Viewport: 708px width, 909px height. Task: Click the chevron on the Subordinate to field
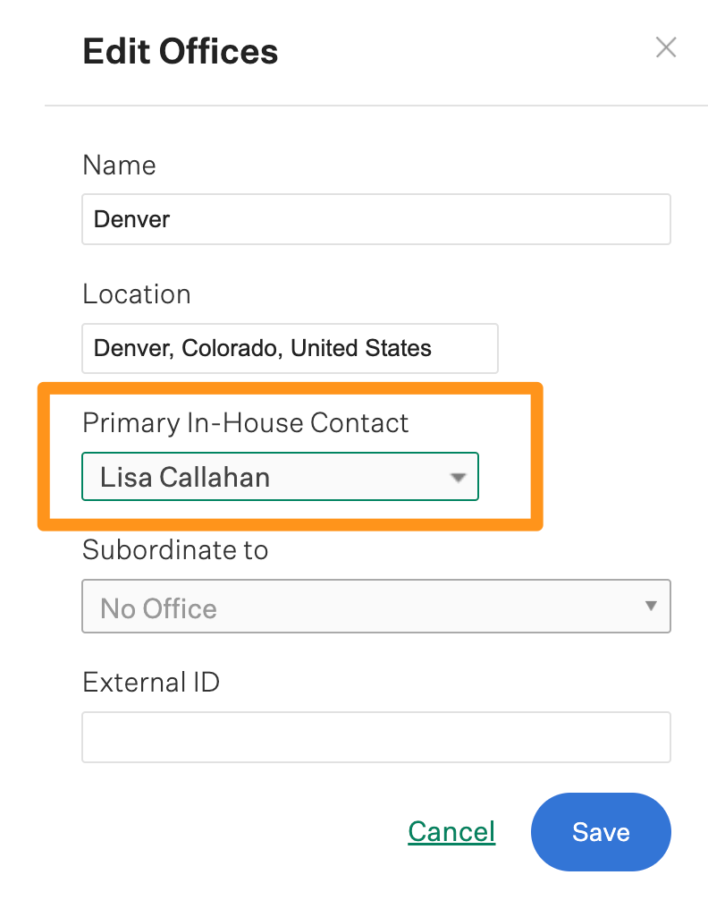(x=651, y=606)
